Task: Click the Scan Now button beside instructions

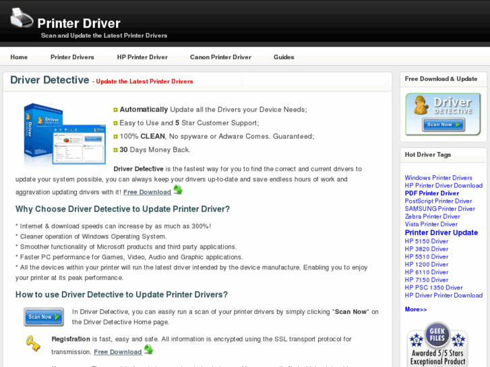Action: tap(44, 316)
